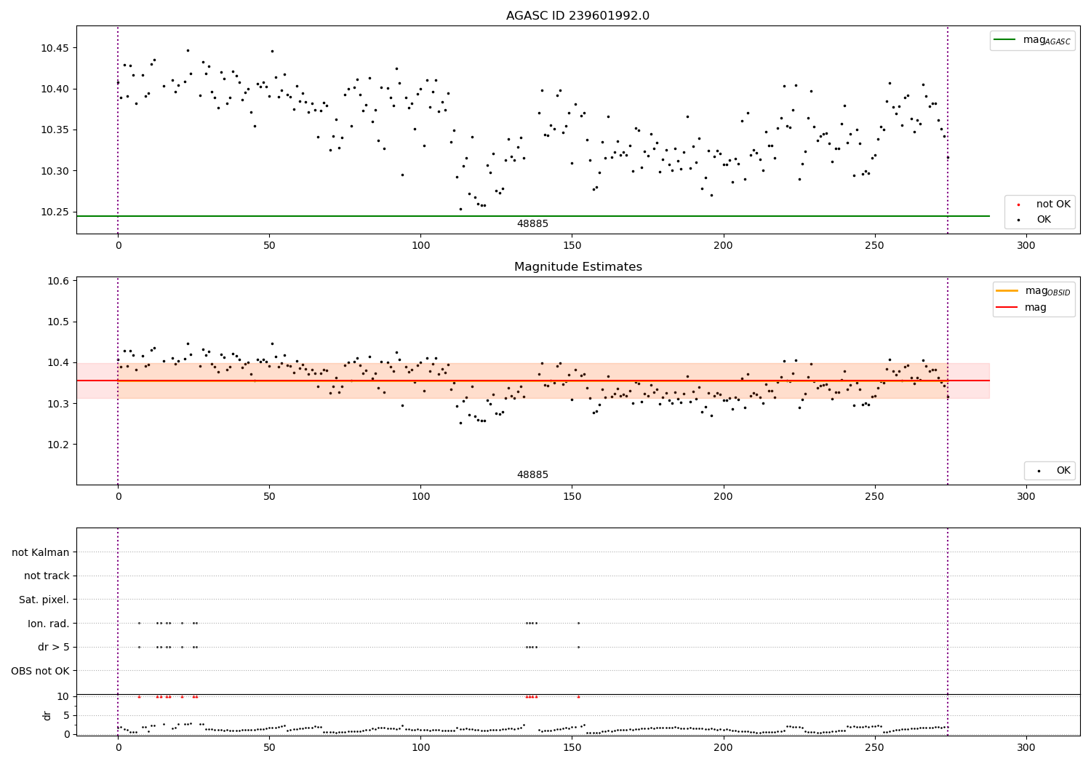Image resolution: width=1091 pixels, height=764 pixels.
Task: Click the 'Ion. rad.' row label
Action: click(49, 624)
